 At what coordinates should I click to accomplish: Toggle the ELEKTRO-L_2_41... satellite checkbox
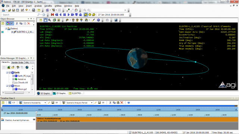click(12, 32)
